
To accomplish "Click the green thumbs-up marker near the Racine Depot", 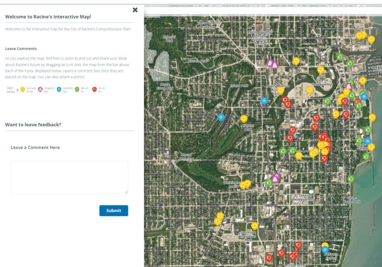I will [339, 57].
